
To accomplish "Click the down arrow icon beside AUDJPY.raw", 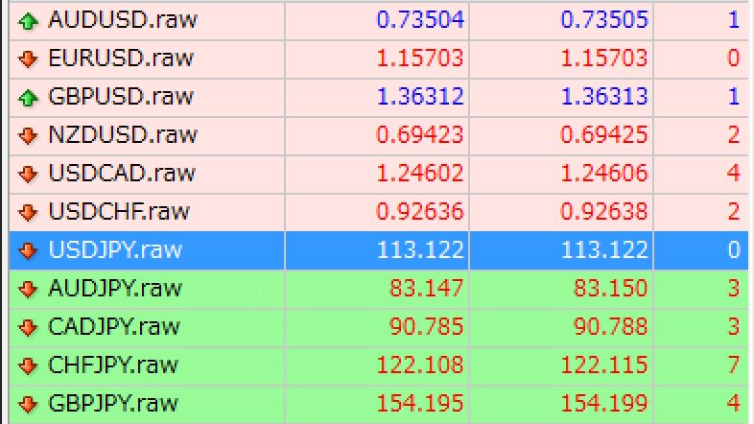I will (x=28, y=289).
